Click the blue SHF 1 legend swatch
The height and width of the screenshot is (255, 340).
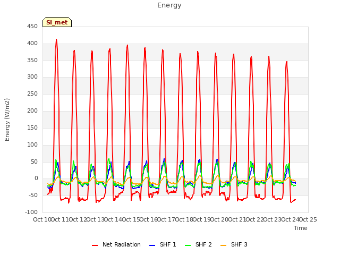pos(152,245)
